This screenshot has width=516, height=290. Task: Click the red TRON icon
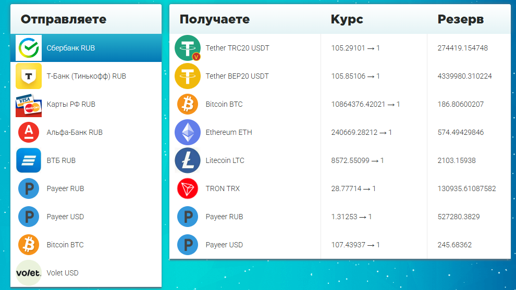pyautogui.click(x=188, y=188)
